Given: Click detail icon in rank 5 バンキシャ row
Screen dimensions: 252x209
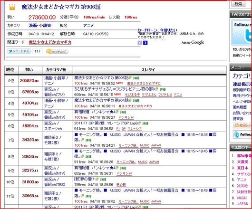Looking at the screenshot, I should (123, 112).
